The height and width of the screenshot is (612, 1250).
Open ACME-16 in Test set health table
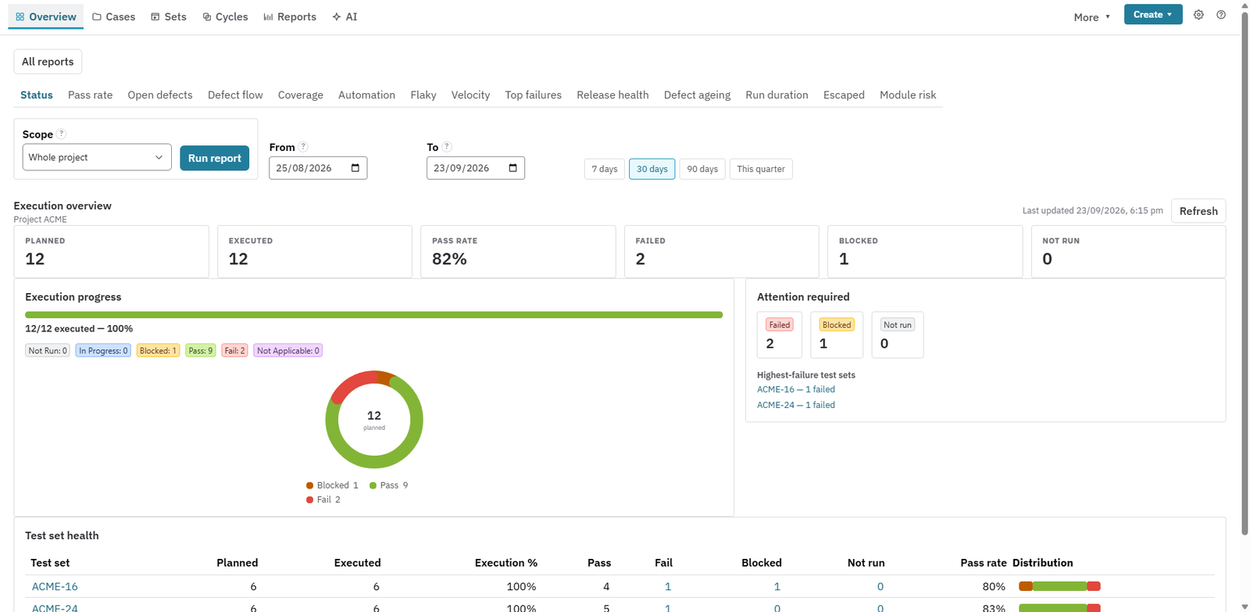[55, 586]
